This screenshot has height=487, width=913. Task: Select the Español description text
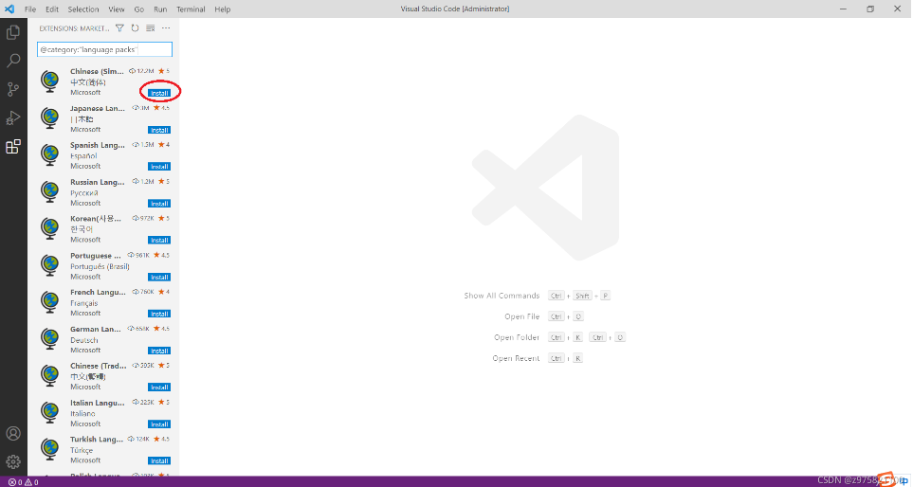click(x=83, y=156)
